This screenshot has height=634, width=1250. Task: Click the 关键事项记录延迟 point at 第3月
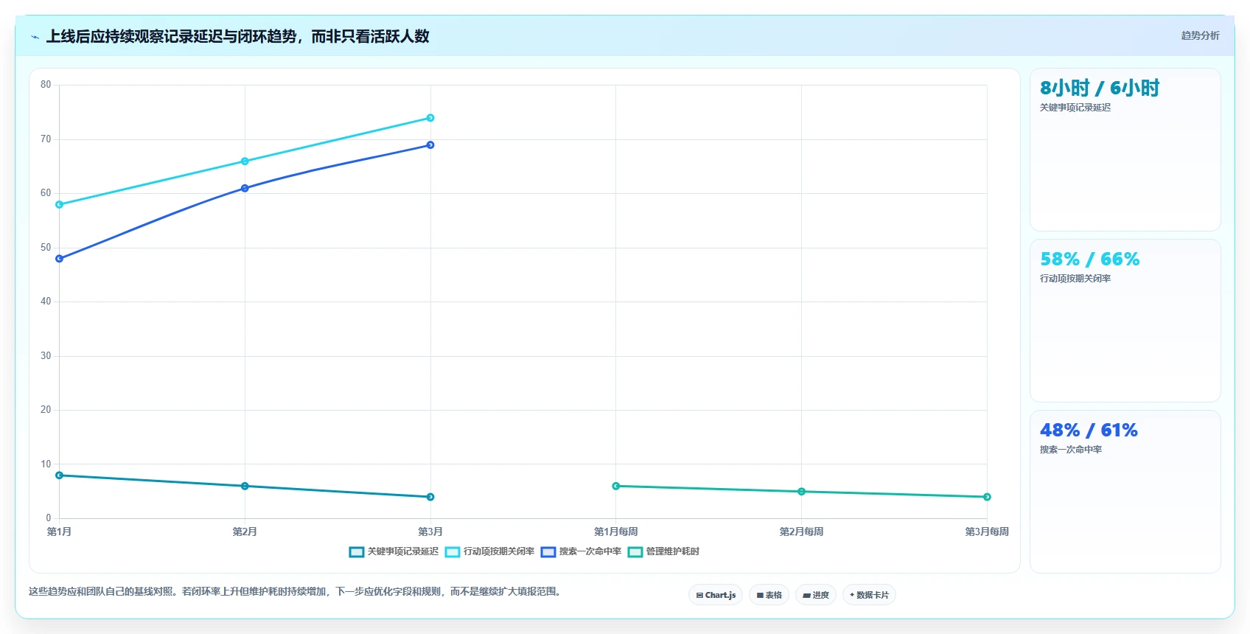click(x=430, y=497)
